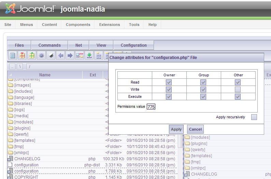Open the Site menu

coord(8,25)
